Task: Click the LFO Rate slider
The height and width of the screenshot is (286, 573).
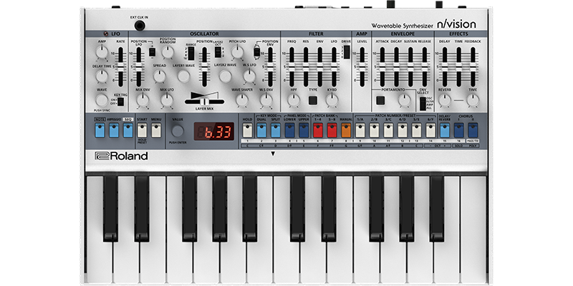Action: coord(120,66)
